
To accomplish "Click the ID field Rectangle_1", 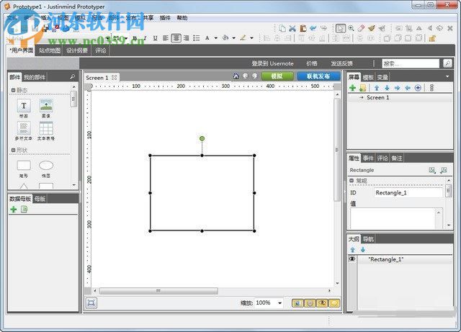I will point(408,192).
